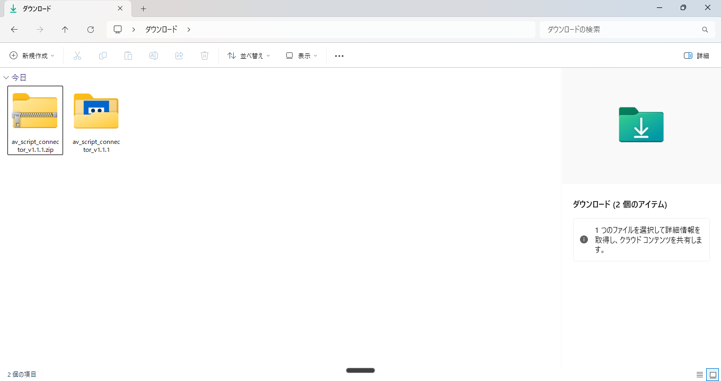Switch to details list view in status bar
This screenshot has height=381, width=721.
coord(700,375)
